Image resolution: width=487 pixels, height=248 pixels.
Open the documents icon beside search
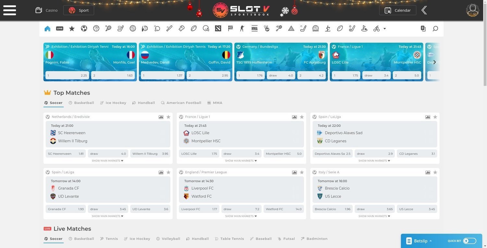click(423, 29)
